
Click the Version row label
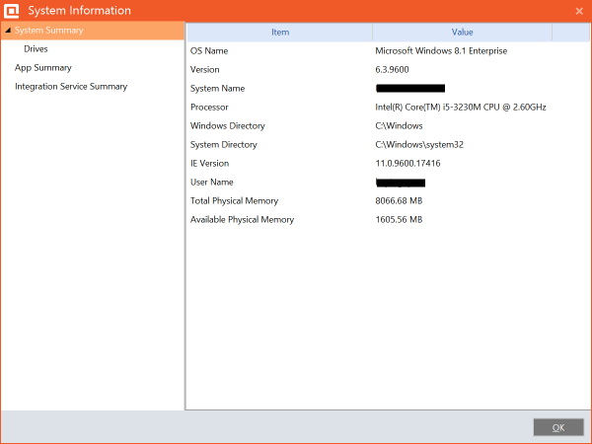(204, 70)
